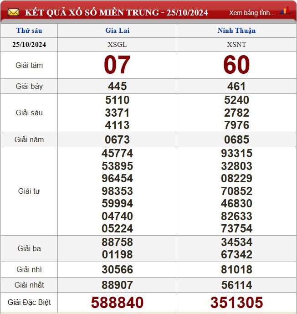The height and width of the screenshot is (314, 297).
Task: Click Giải tư number 32803
Action: pyautogui.click(x=236, y=166)
